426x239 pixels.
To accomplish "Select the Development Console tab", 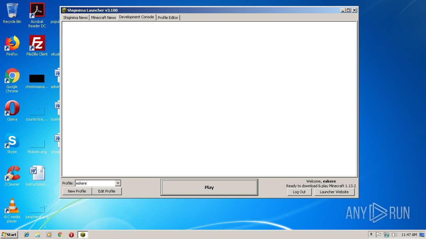I will coord(136,17).
